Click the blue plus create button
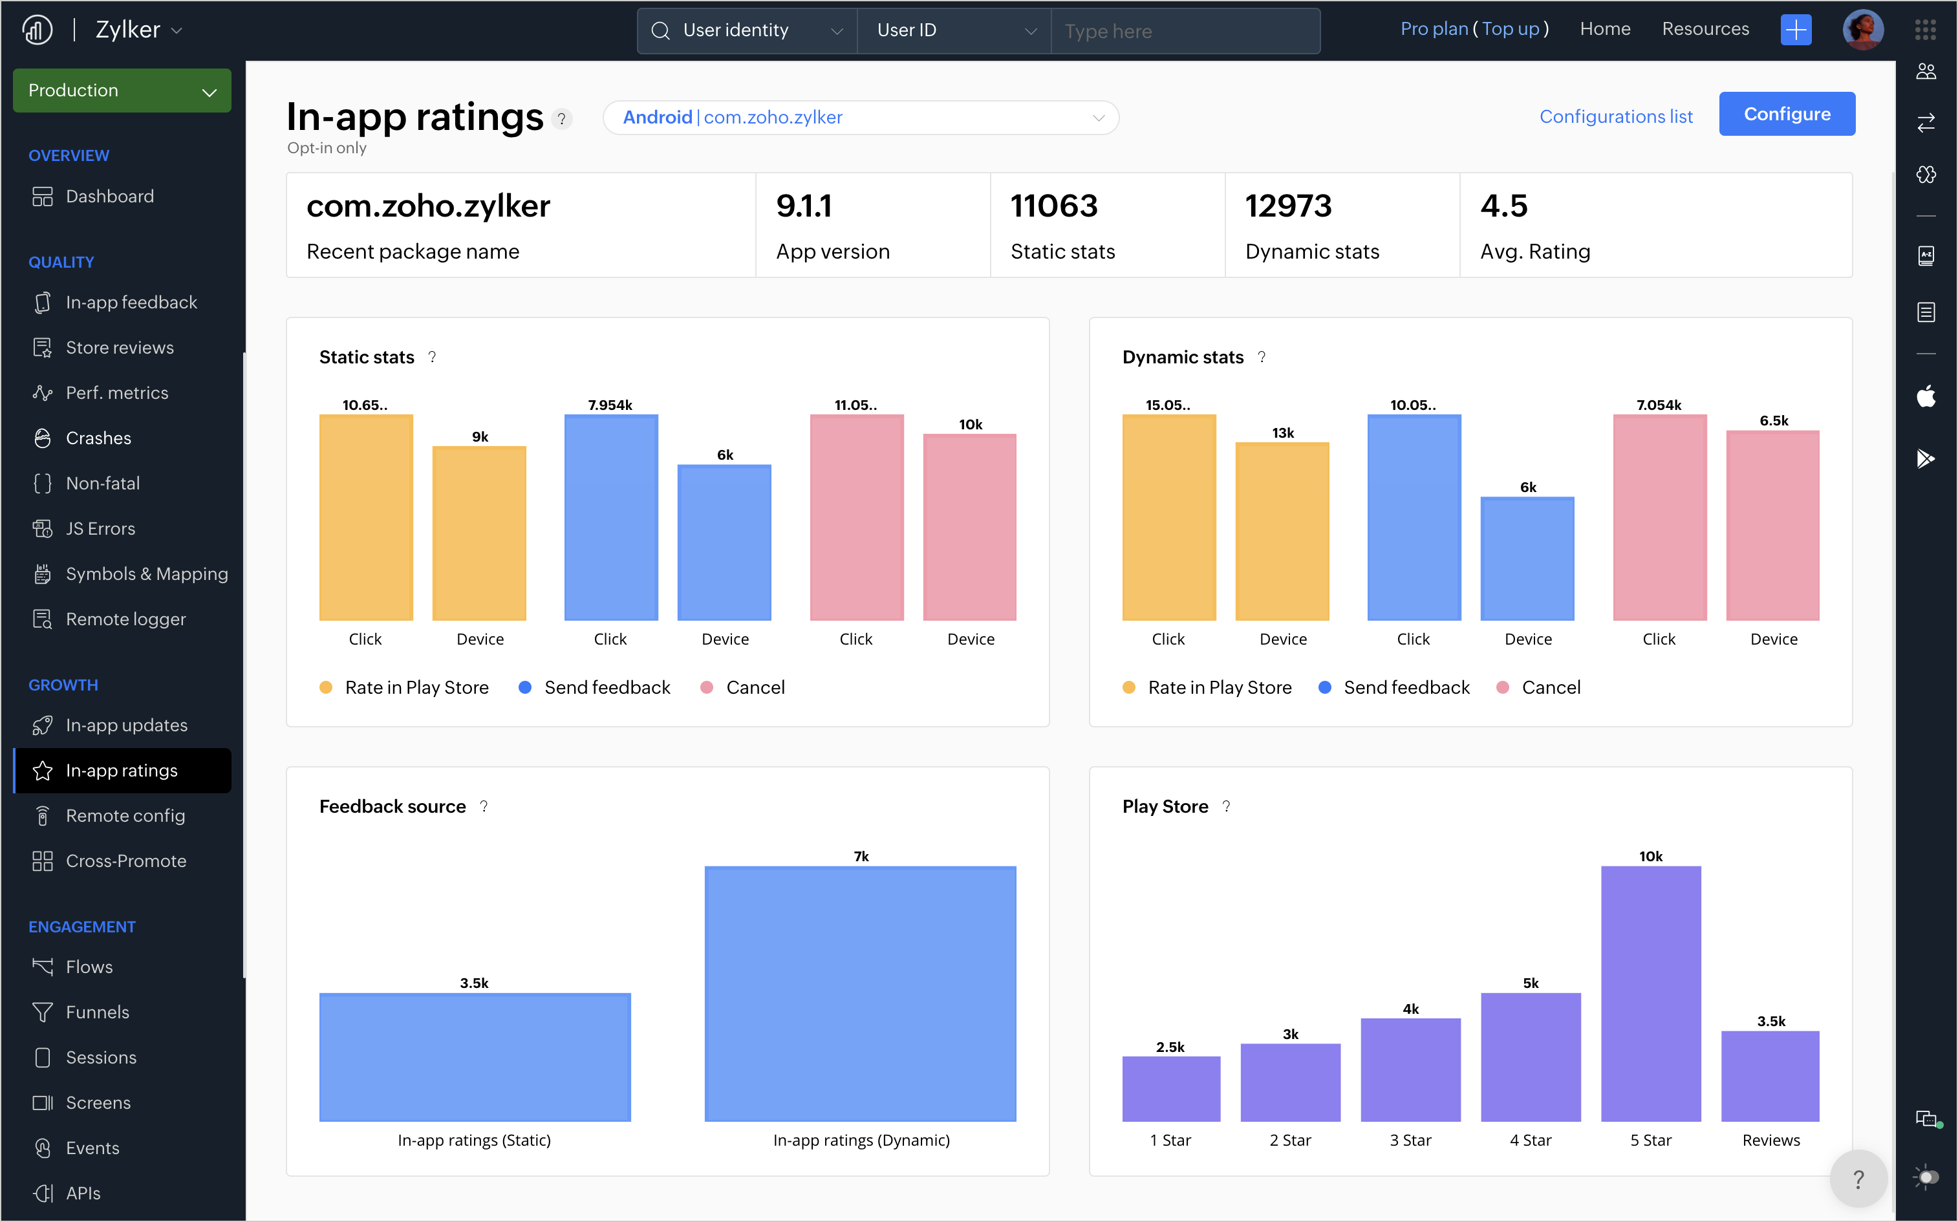 pyautogui.click(x=1796, y=31)
